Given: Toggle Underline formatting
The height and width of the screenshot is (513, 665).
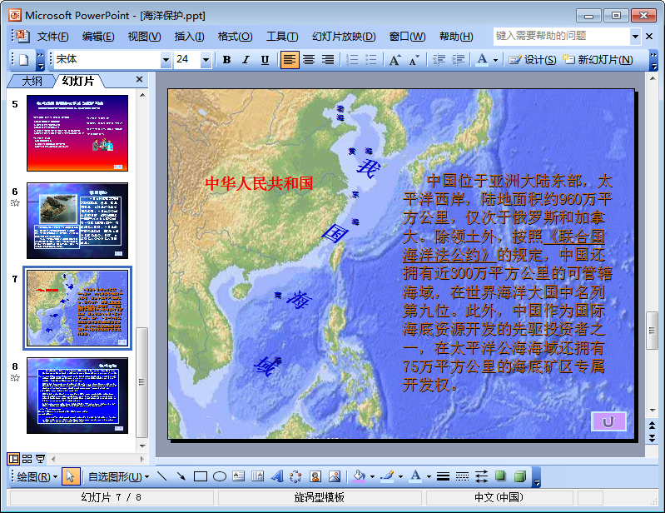Looking at the screenshot, I should (x=265, y=60).
